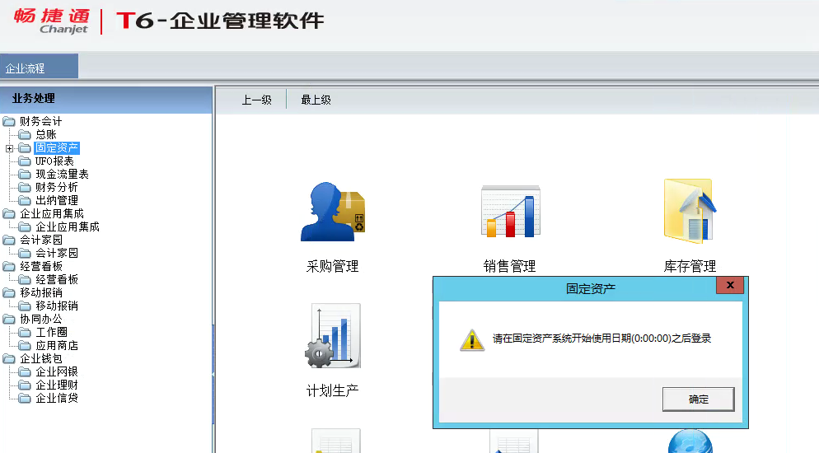819x453 pixels.
Task: Click the folder icon beside 应用商店
Action: 25,345
